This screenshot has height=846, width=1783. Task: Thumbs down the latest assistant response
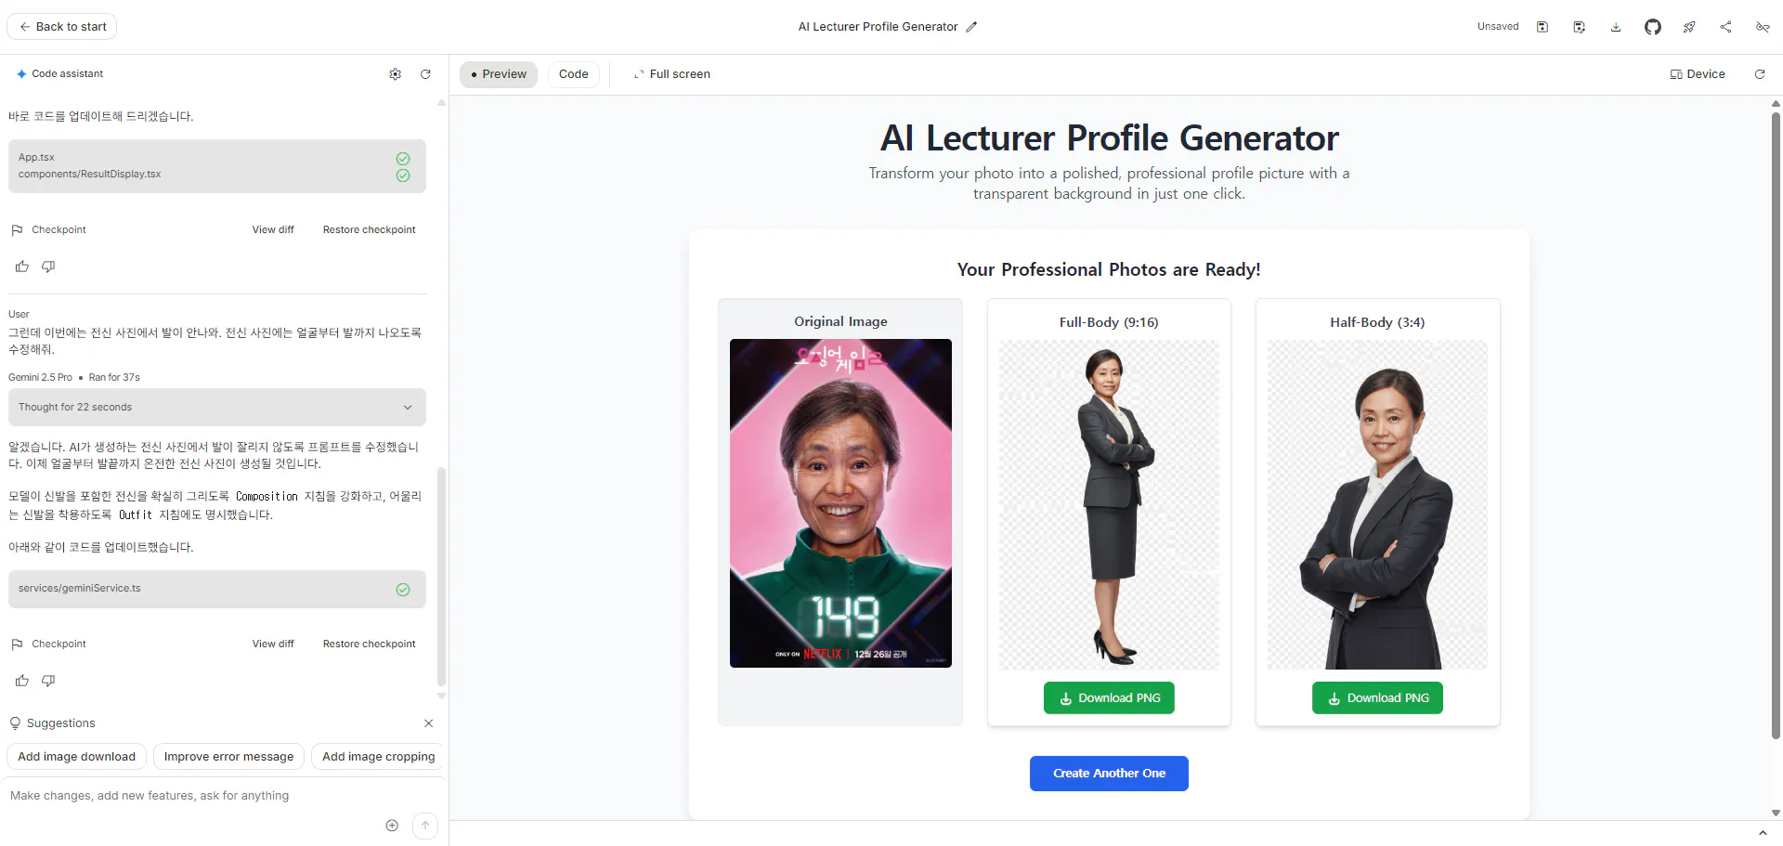[x=48, y=681]
